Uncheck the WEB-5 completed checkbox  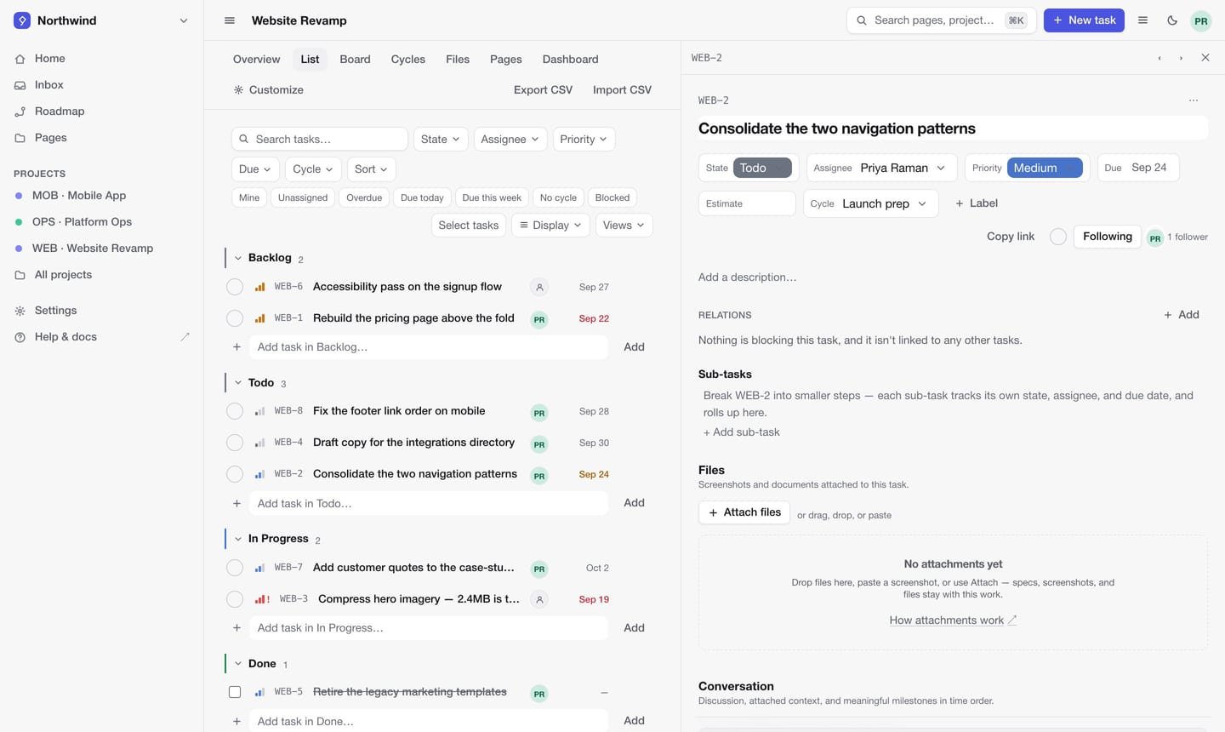(235, 692)
